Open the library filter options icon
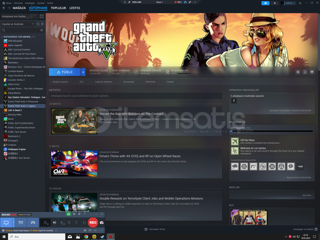This screenshot has height=240, width=320. click(42, 30)
